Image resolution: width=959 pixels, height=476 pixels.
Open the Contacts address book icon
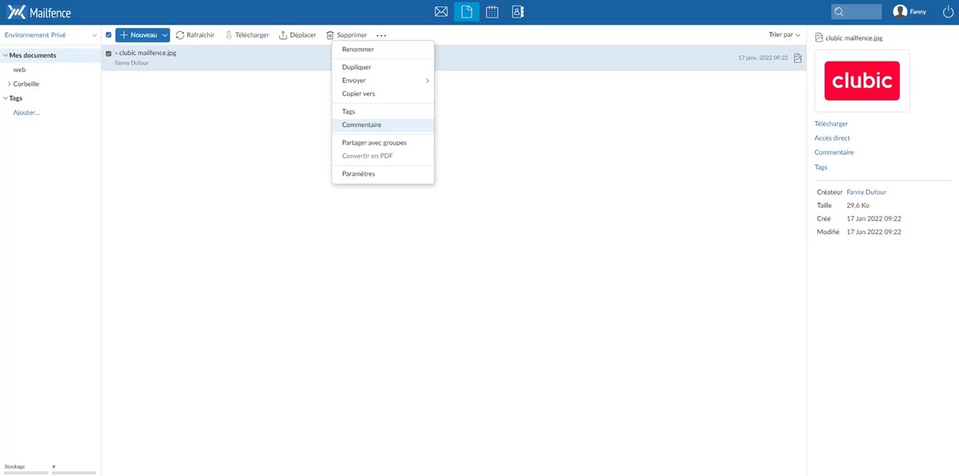pos(517,12)
